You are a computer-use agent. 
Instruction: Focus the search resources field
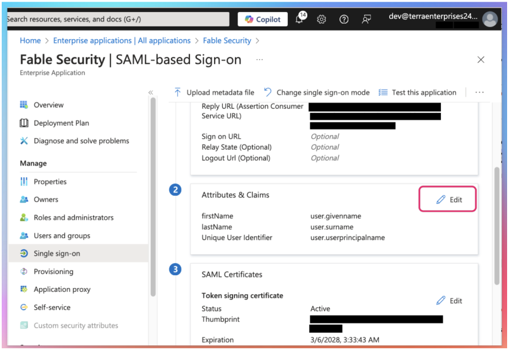118,19
